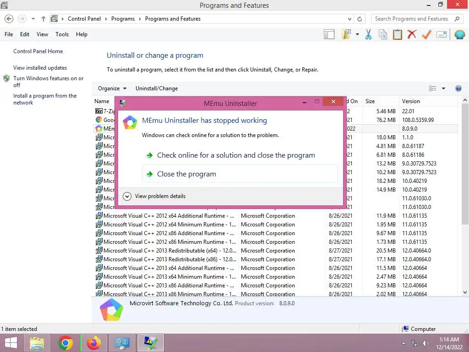469x352 pixels.
Task: Choose Check online for a solution option
Action: point(240,155)
